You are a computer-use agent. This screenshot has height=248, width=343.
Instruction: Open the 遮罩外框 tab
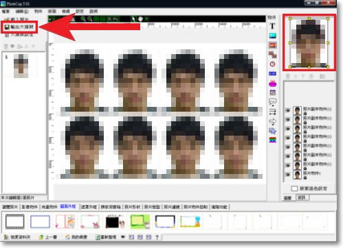(89, 207)
